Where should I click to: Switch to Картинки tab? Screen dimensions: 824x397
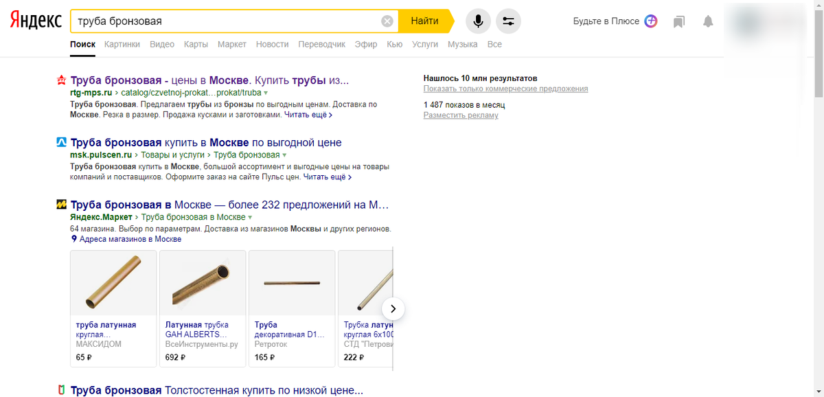click(x=122, y=44)
